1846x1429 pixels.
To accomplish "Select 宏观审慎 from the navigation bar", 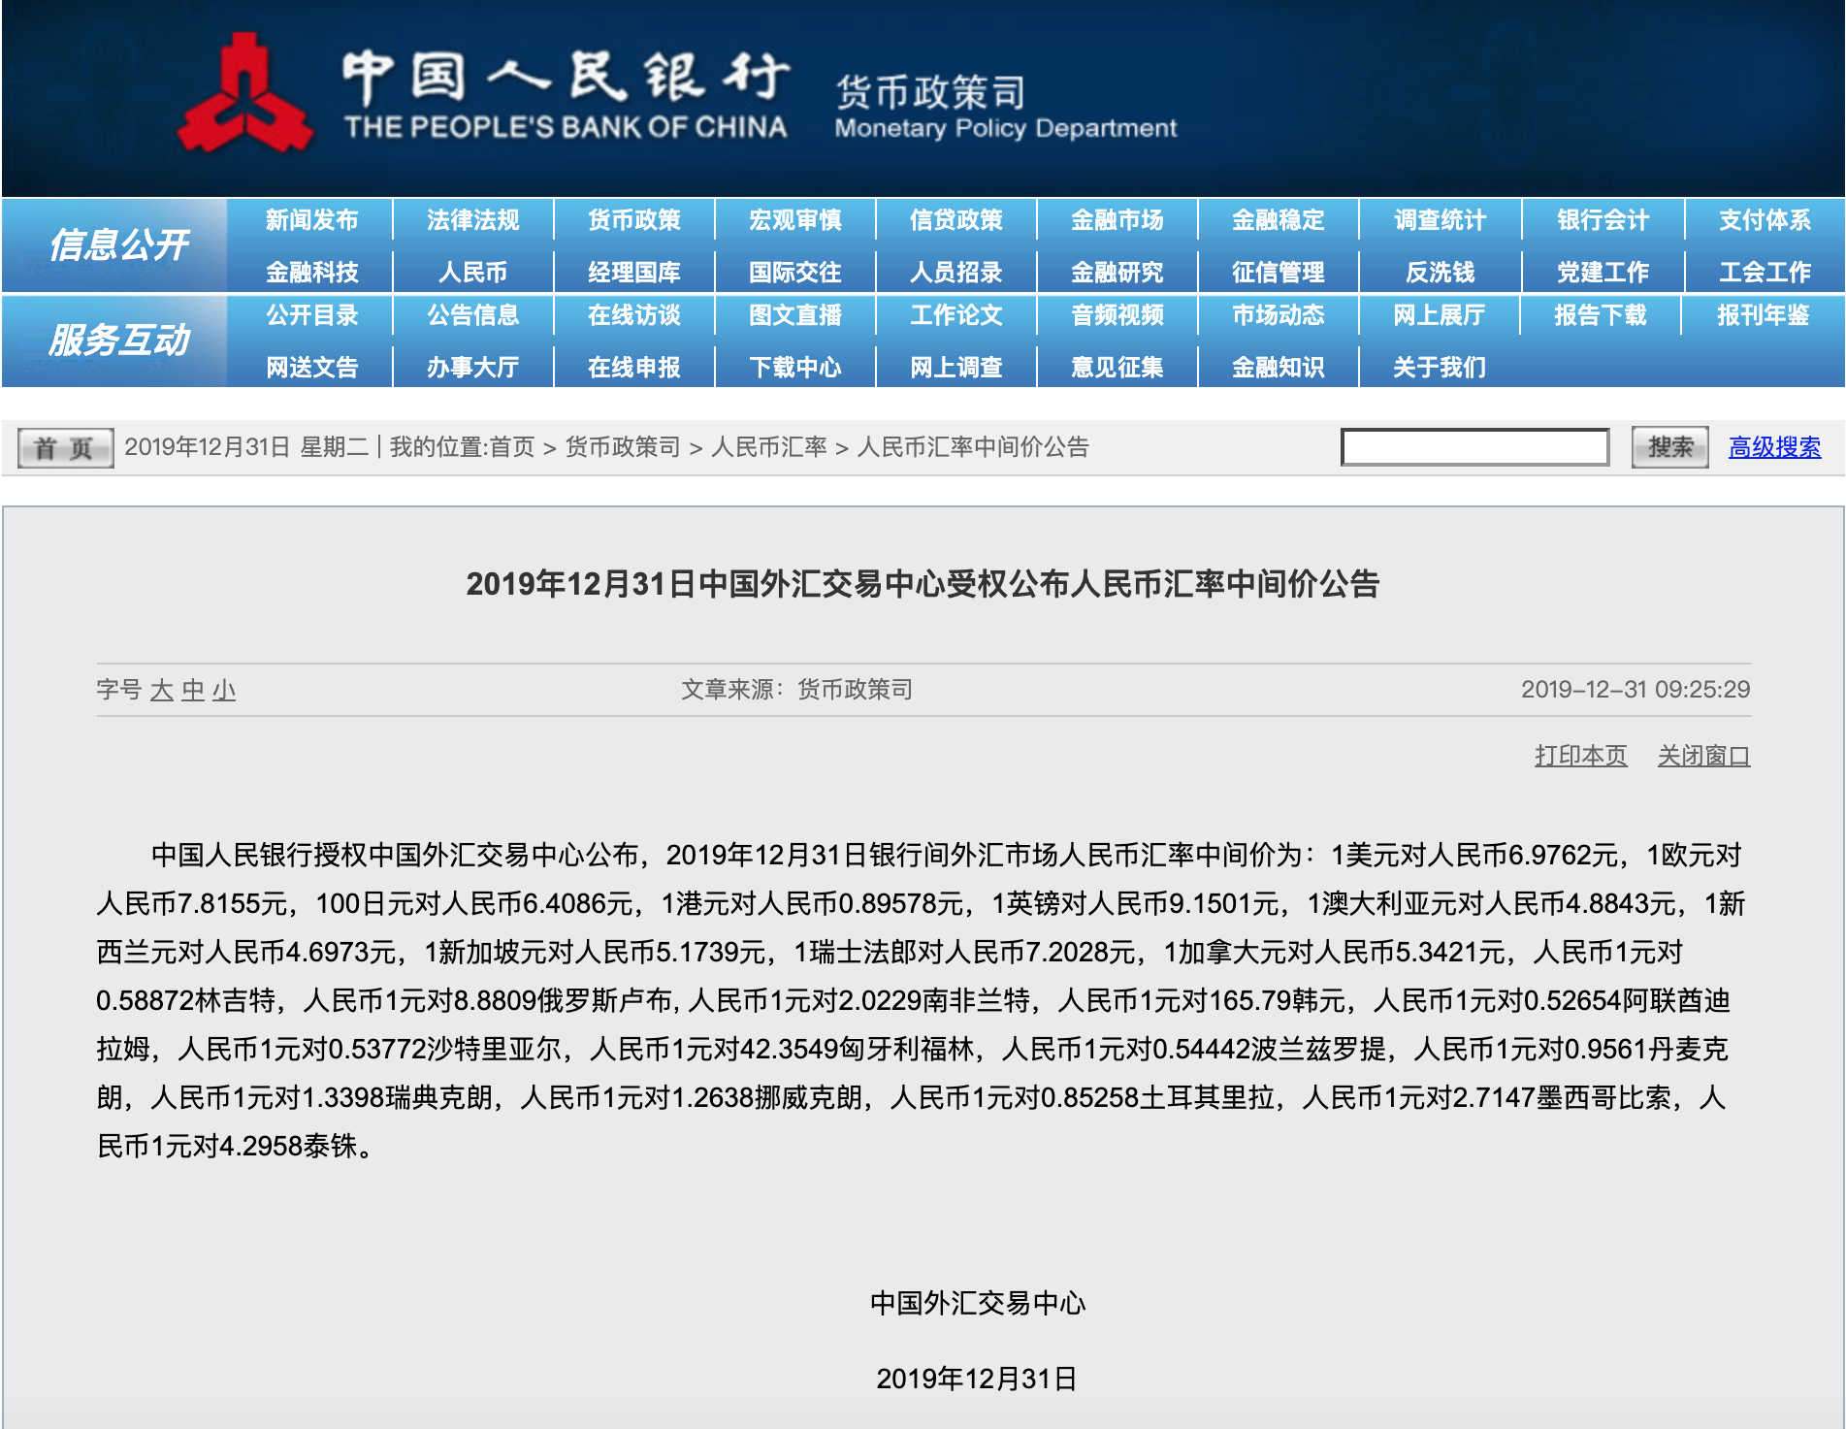I will [x=795, y=220].
